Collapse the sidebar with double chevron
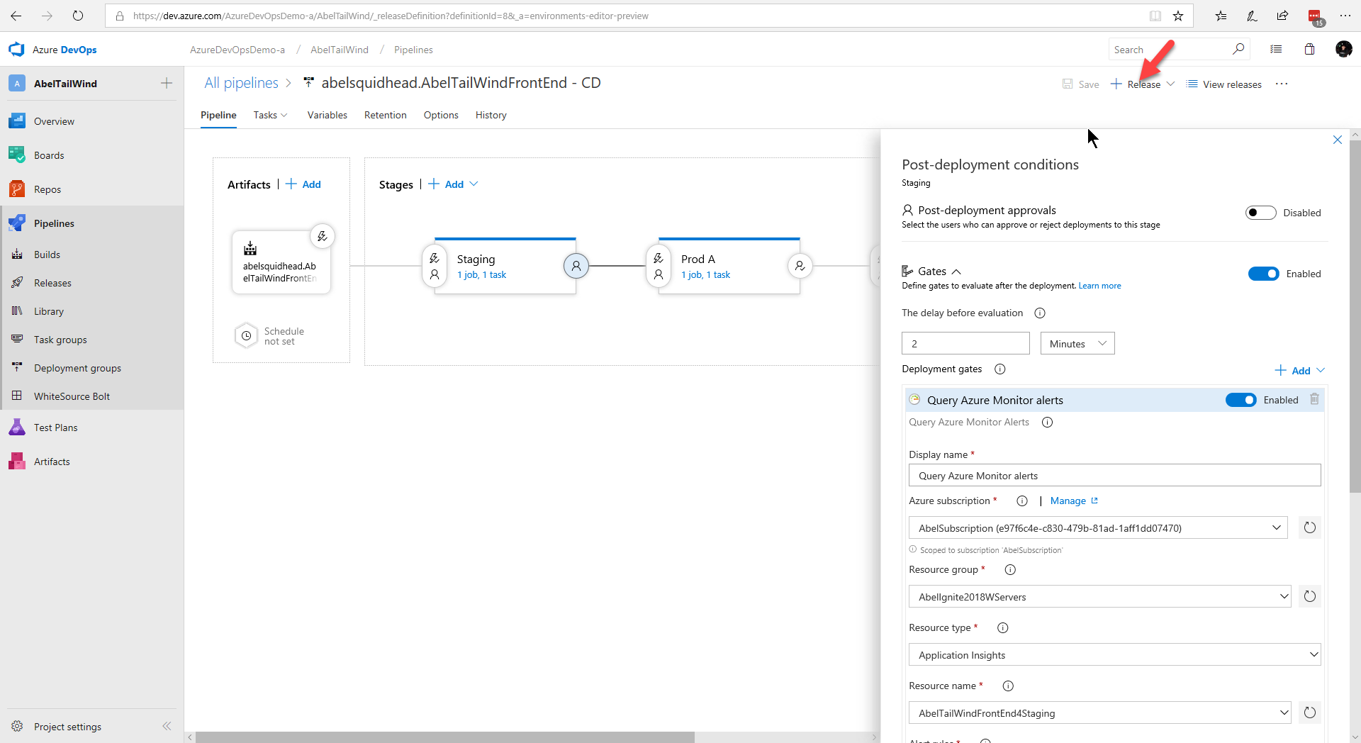 (x=167, y=726)
